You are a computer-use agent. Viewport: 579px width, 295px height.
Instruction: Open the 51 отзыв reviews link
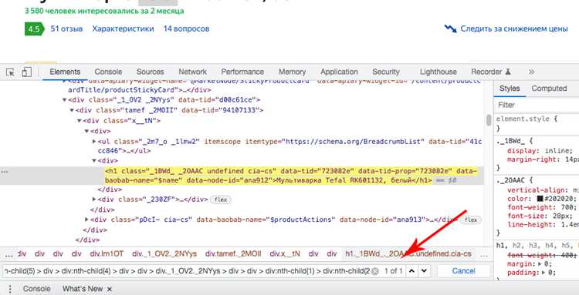pyautogui.click(x=66, y=28)
